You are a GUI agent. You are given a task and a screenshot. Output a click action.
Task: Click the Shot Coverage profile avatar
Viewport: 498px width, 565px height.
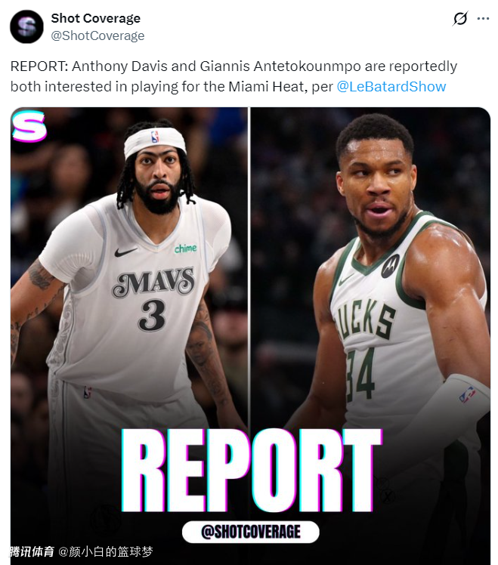(x=26, y=26)
